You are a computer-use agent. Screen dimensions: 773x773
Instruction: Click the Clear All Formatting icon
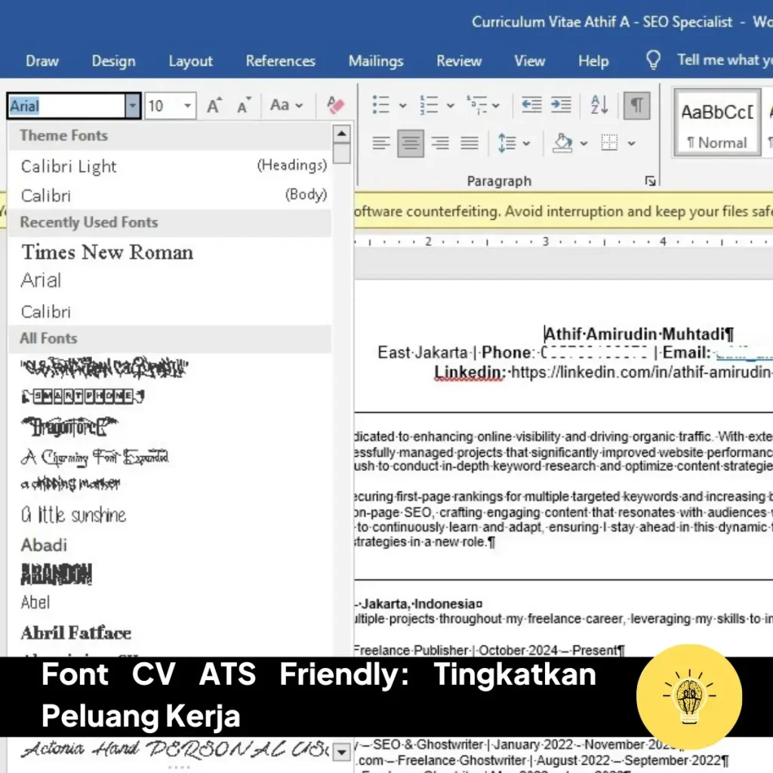(334, 106)
